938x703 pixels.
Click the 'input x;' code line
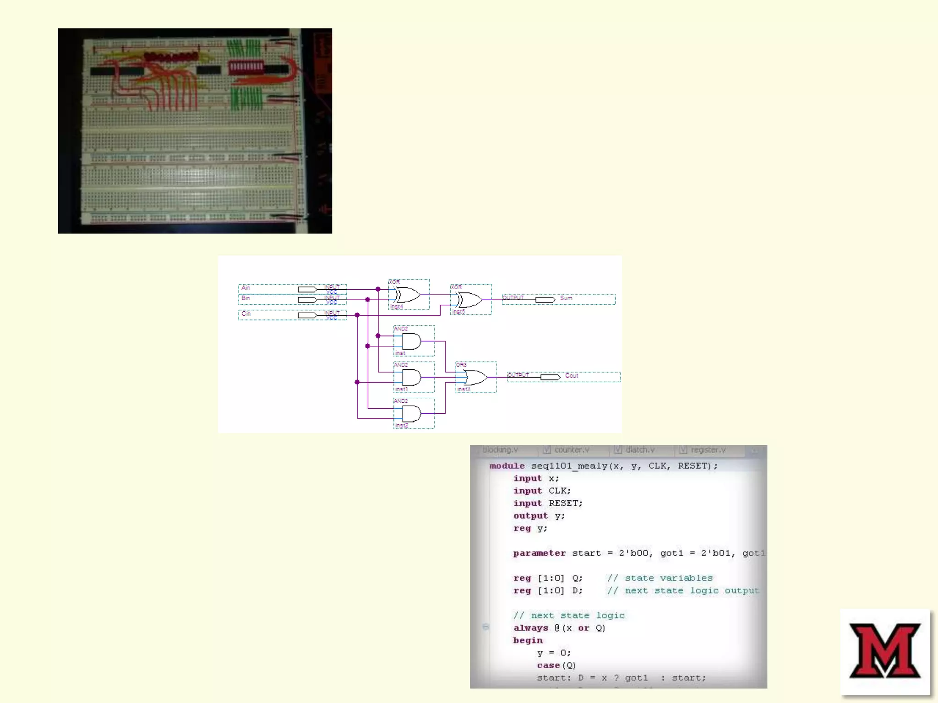[x=536, y=478]
